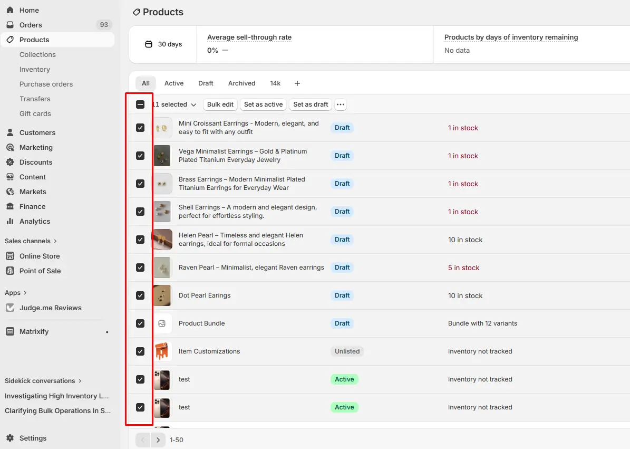
Task: Switch to the Draft tab
Action: click(206, 83)
